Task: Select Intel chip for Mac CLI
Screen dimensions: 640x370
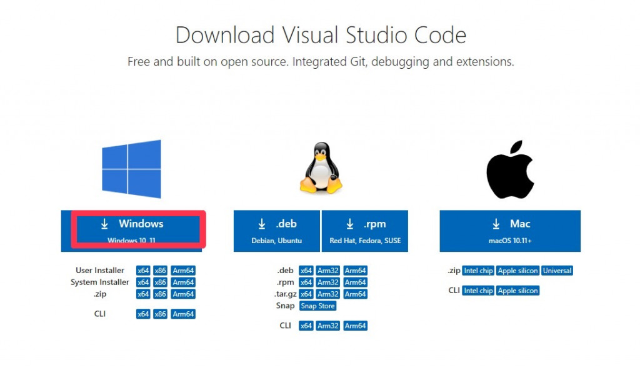Action: (478, 291)
